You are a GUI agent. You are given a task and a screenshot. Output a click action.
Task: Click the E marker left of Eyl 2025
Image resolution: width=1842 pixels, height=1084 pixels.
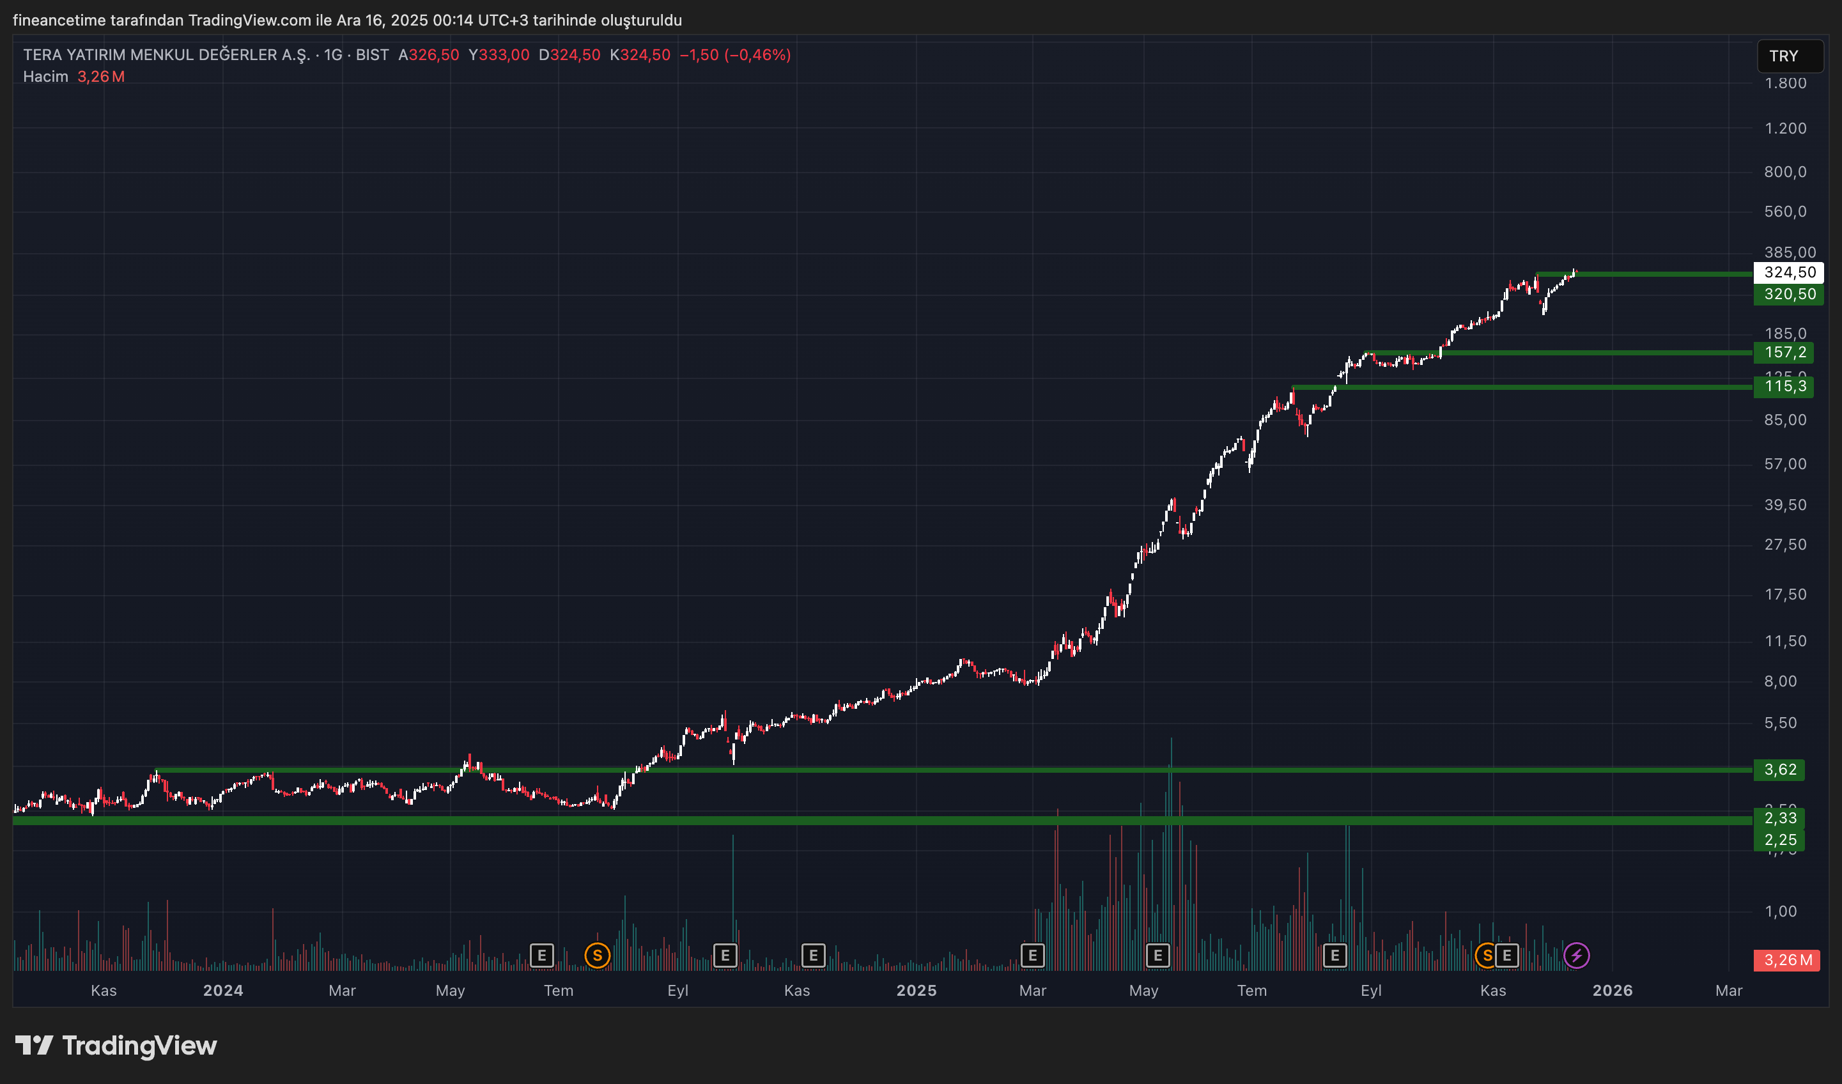(1335, 955)
